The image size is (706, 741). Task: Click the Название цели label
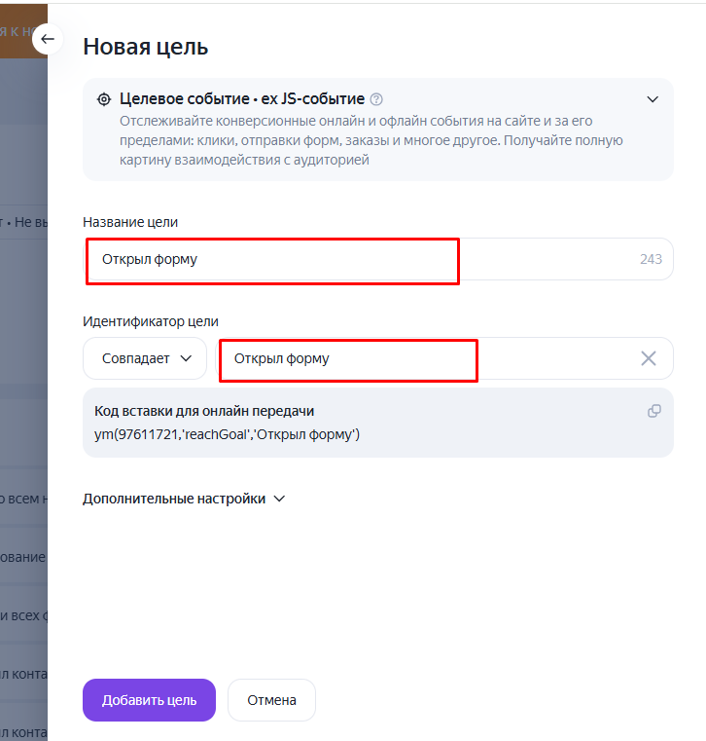click(130, 222)
